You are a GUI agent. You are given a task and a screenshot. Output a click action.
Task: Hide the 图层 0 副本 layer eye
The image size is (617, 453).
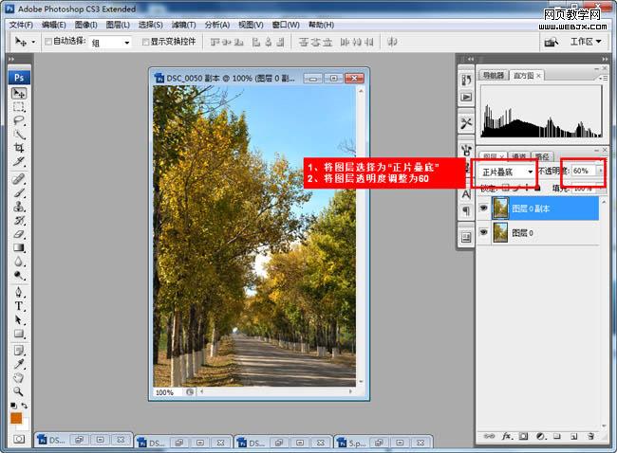pyautogui.click(x=483, y=208)
